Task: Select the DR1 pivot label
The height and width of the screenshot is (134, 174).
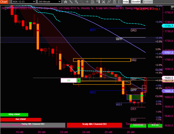Action: click(x=134, y=79)
